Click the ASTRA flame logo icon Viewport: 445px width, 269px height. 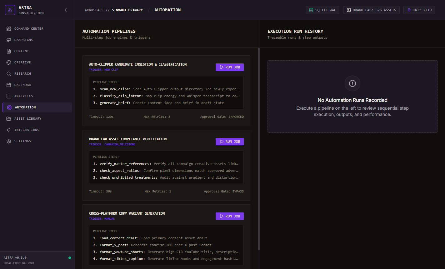pyautogui.click(x=10, y=10)
